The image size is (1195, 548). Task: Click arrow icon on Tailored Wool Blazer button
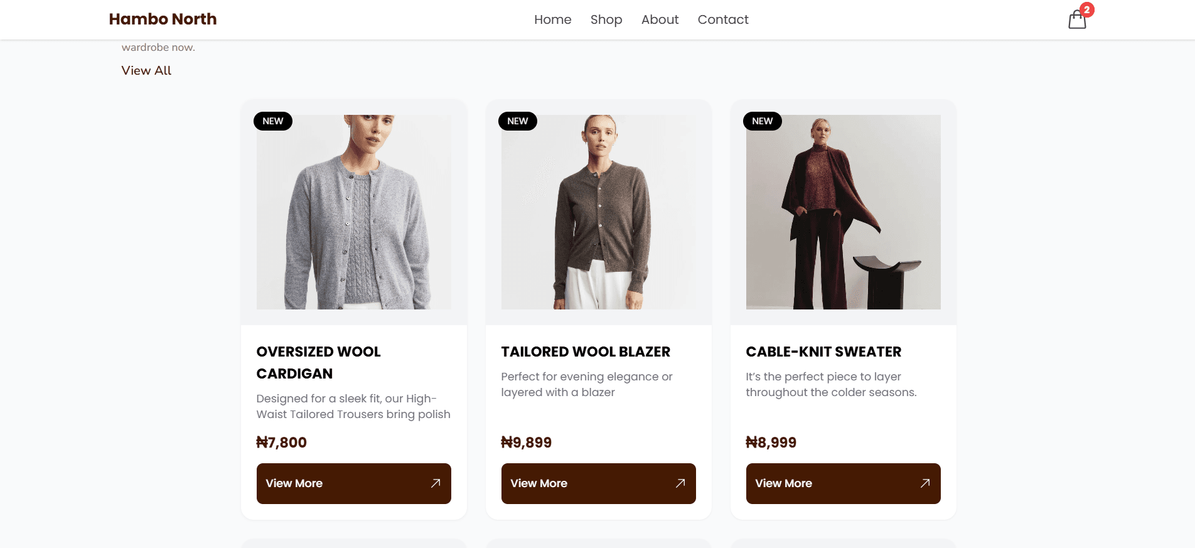coord(680,483)
